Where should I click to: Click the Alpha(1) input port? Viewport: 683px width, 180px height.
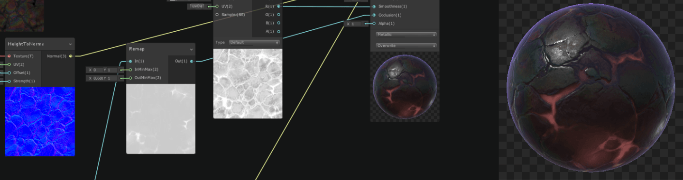(374, 23)
